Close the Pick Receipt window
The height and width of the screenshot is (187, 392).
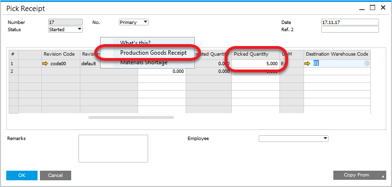click(383, 8)
